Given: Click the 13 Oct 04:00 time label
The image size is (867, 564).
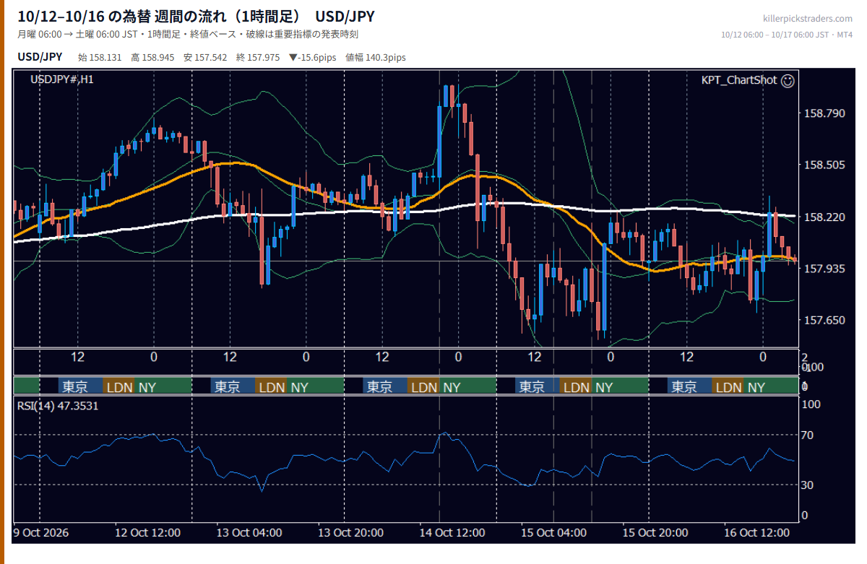Looking at the screenshot, I should (249, 532).
